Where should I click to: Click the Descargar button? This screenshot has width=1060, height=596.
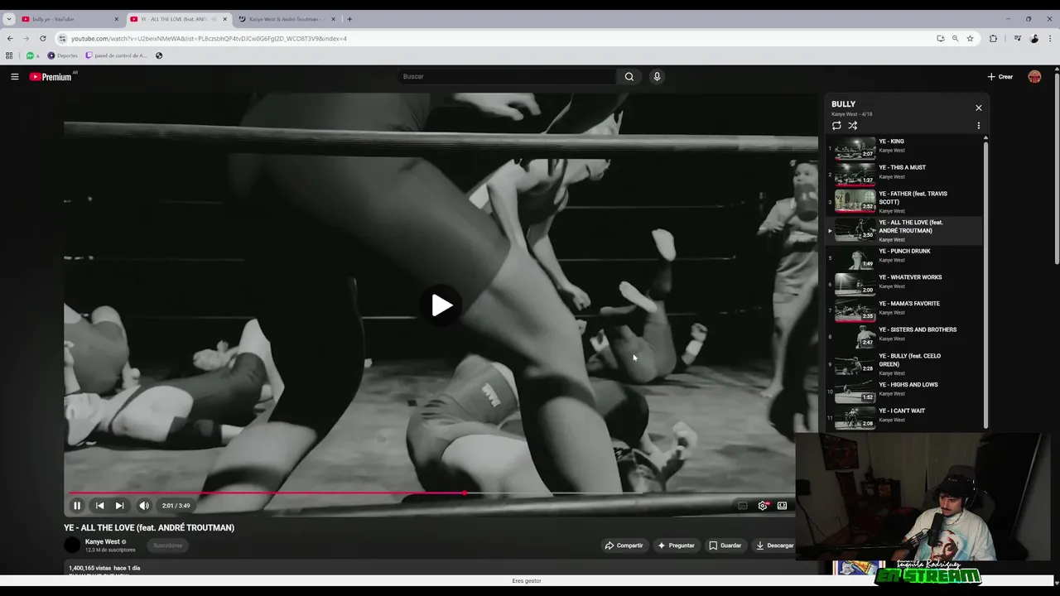[x=774, y=546]
